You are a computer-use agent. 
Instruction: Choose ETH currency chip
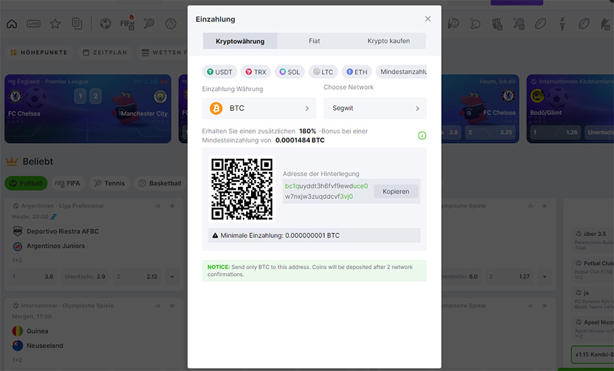(357, 72)
